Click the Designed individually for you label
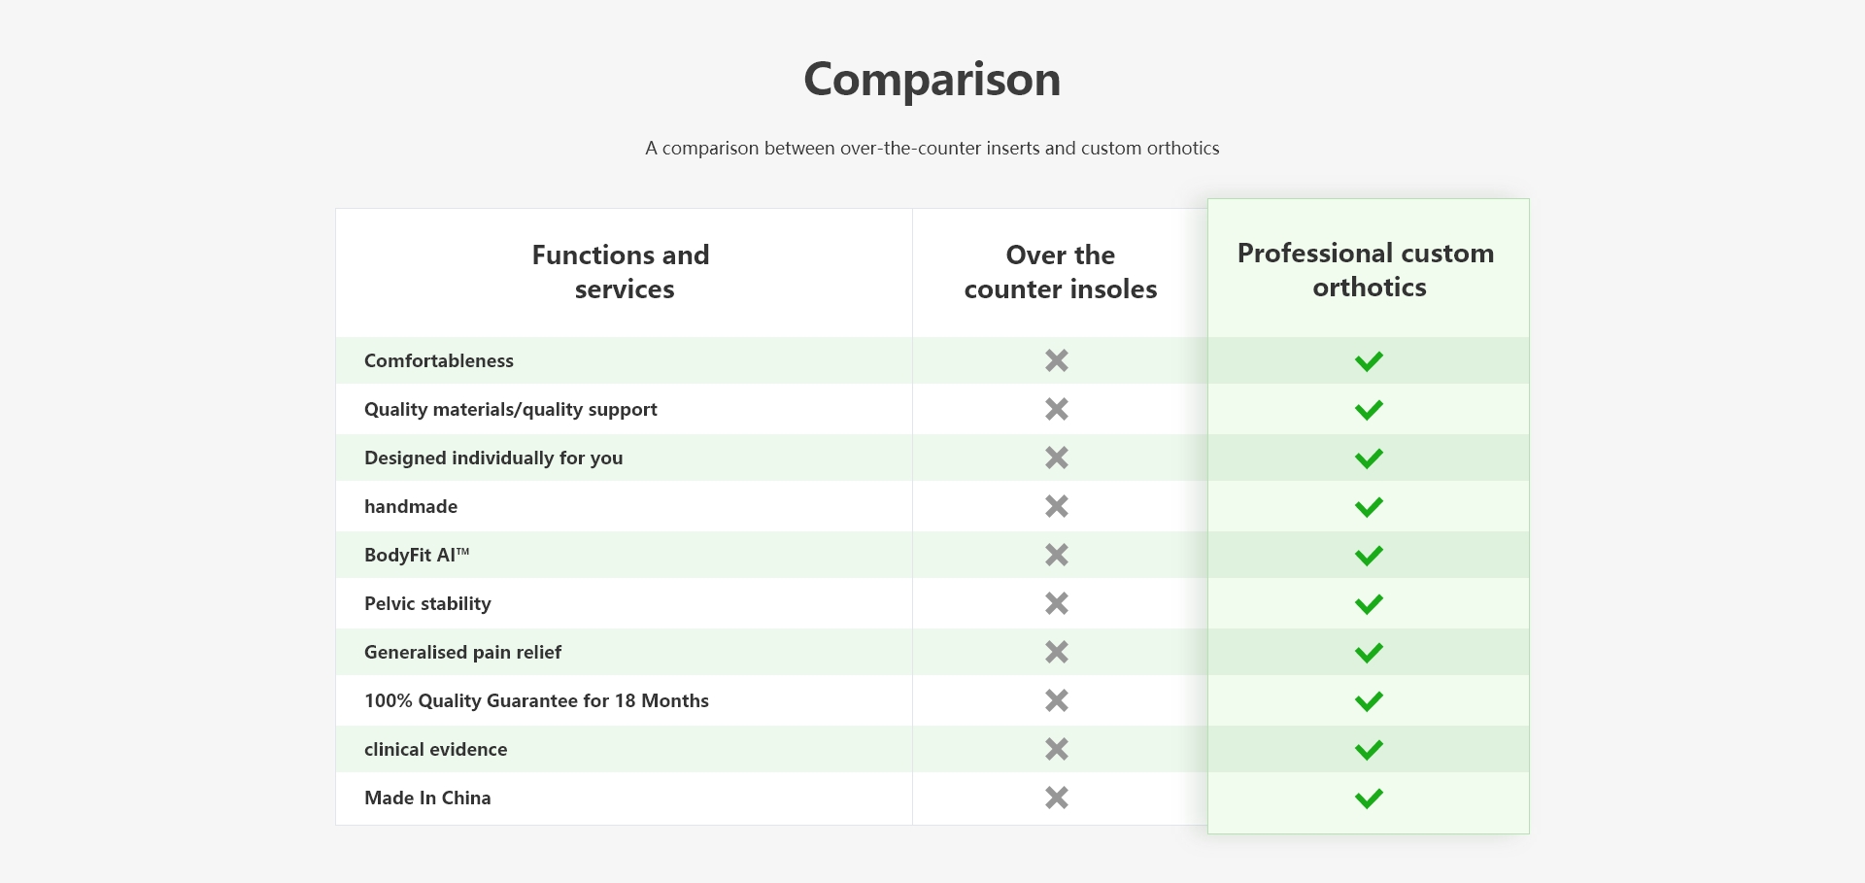The width and height of the screenshot is (1865, 883). click(493, 458)
